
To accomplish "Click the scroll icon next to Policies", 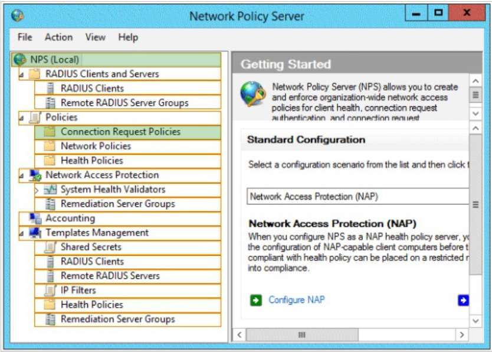I will pos(35,117).
